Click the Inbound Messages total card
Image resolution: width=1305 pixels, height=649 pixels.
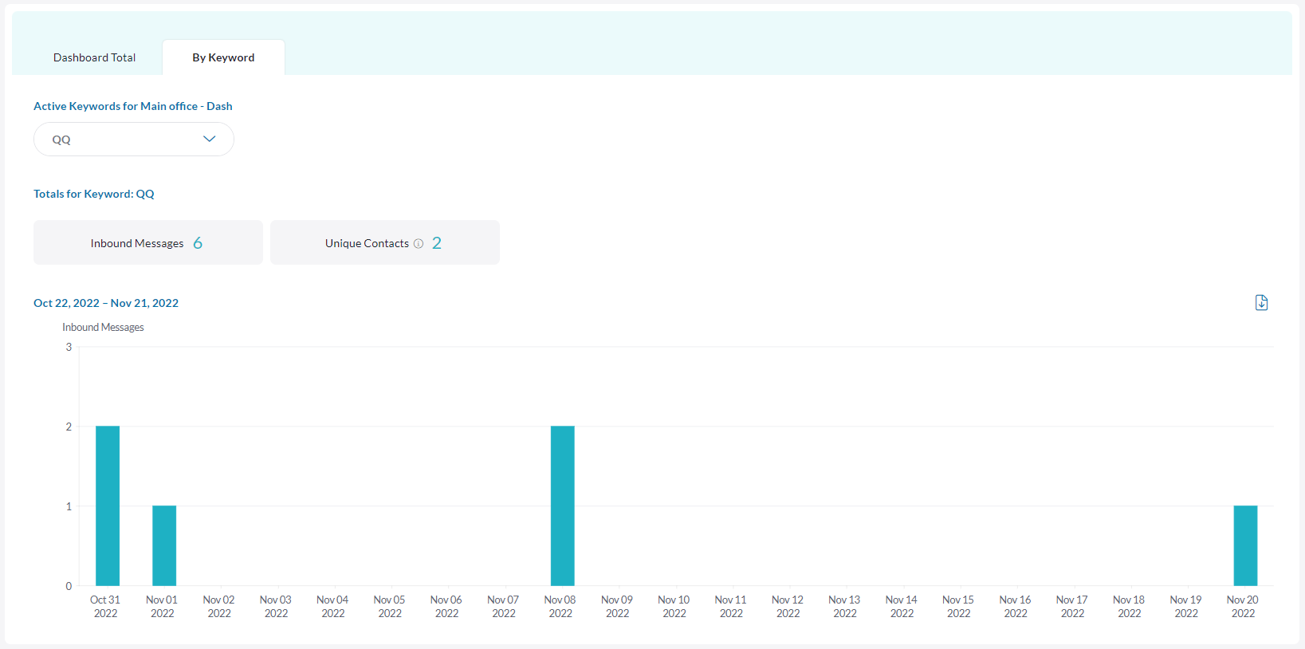(147, 242)
